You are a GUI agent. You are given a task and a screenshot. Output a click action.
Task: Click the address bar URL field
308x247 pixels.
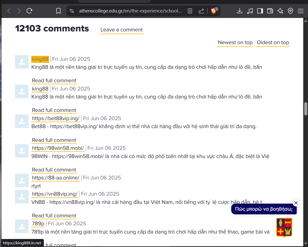click(x=130, y=11)
